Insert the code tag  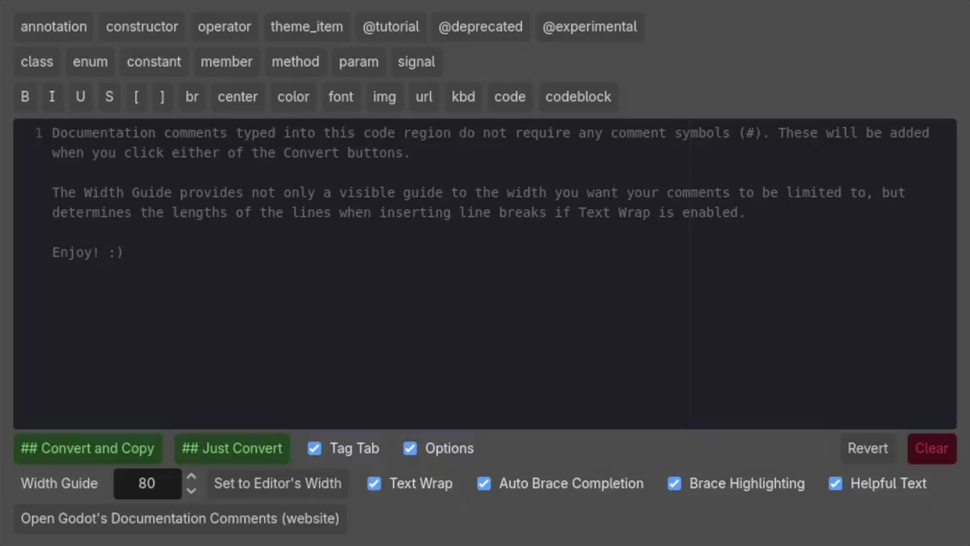(x=510, y=96)
